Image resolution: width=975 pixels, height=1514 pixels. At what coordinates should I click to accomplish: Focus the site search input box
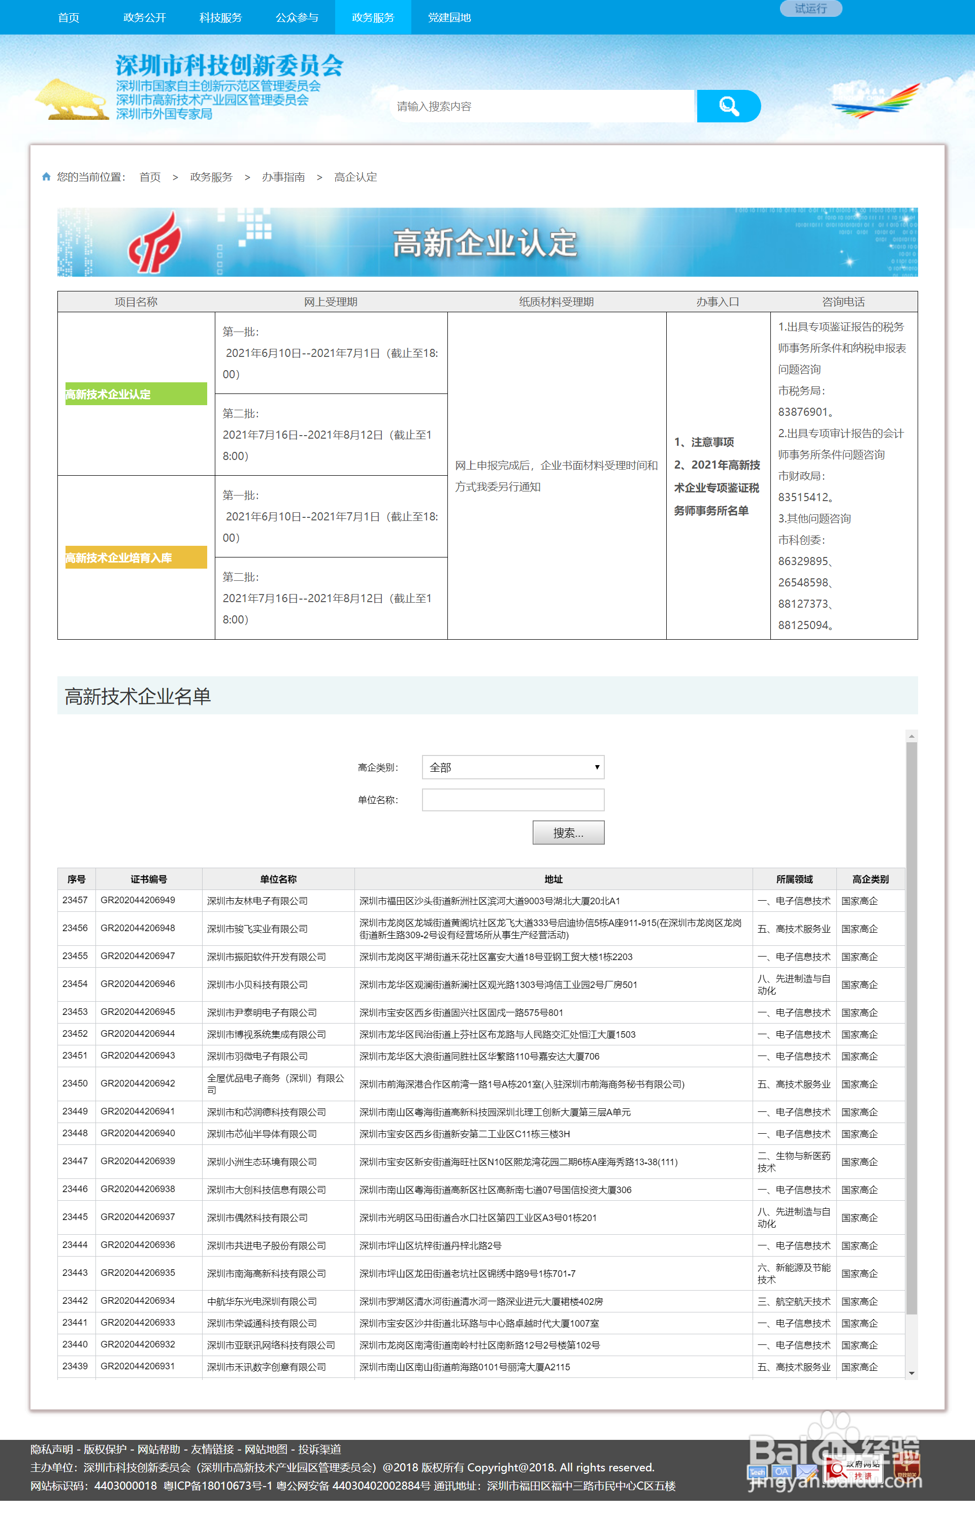543,106
